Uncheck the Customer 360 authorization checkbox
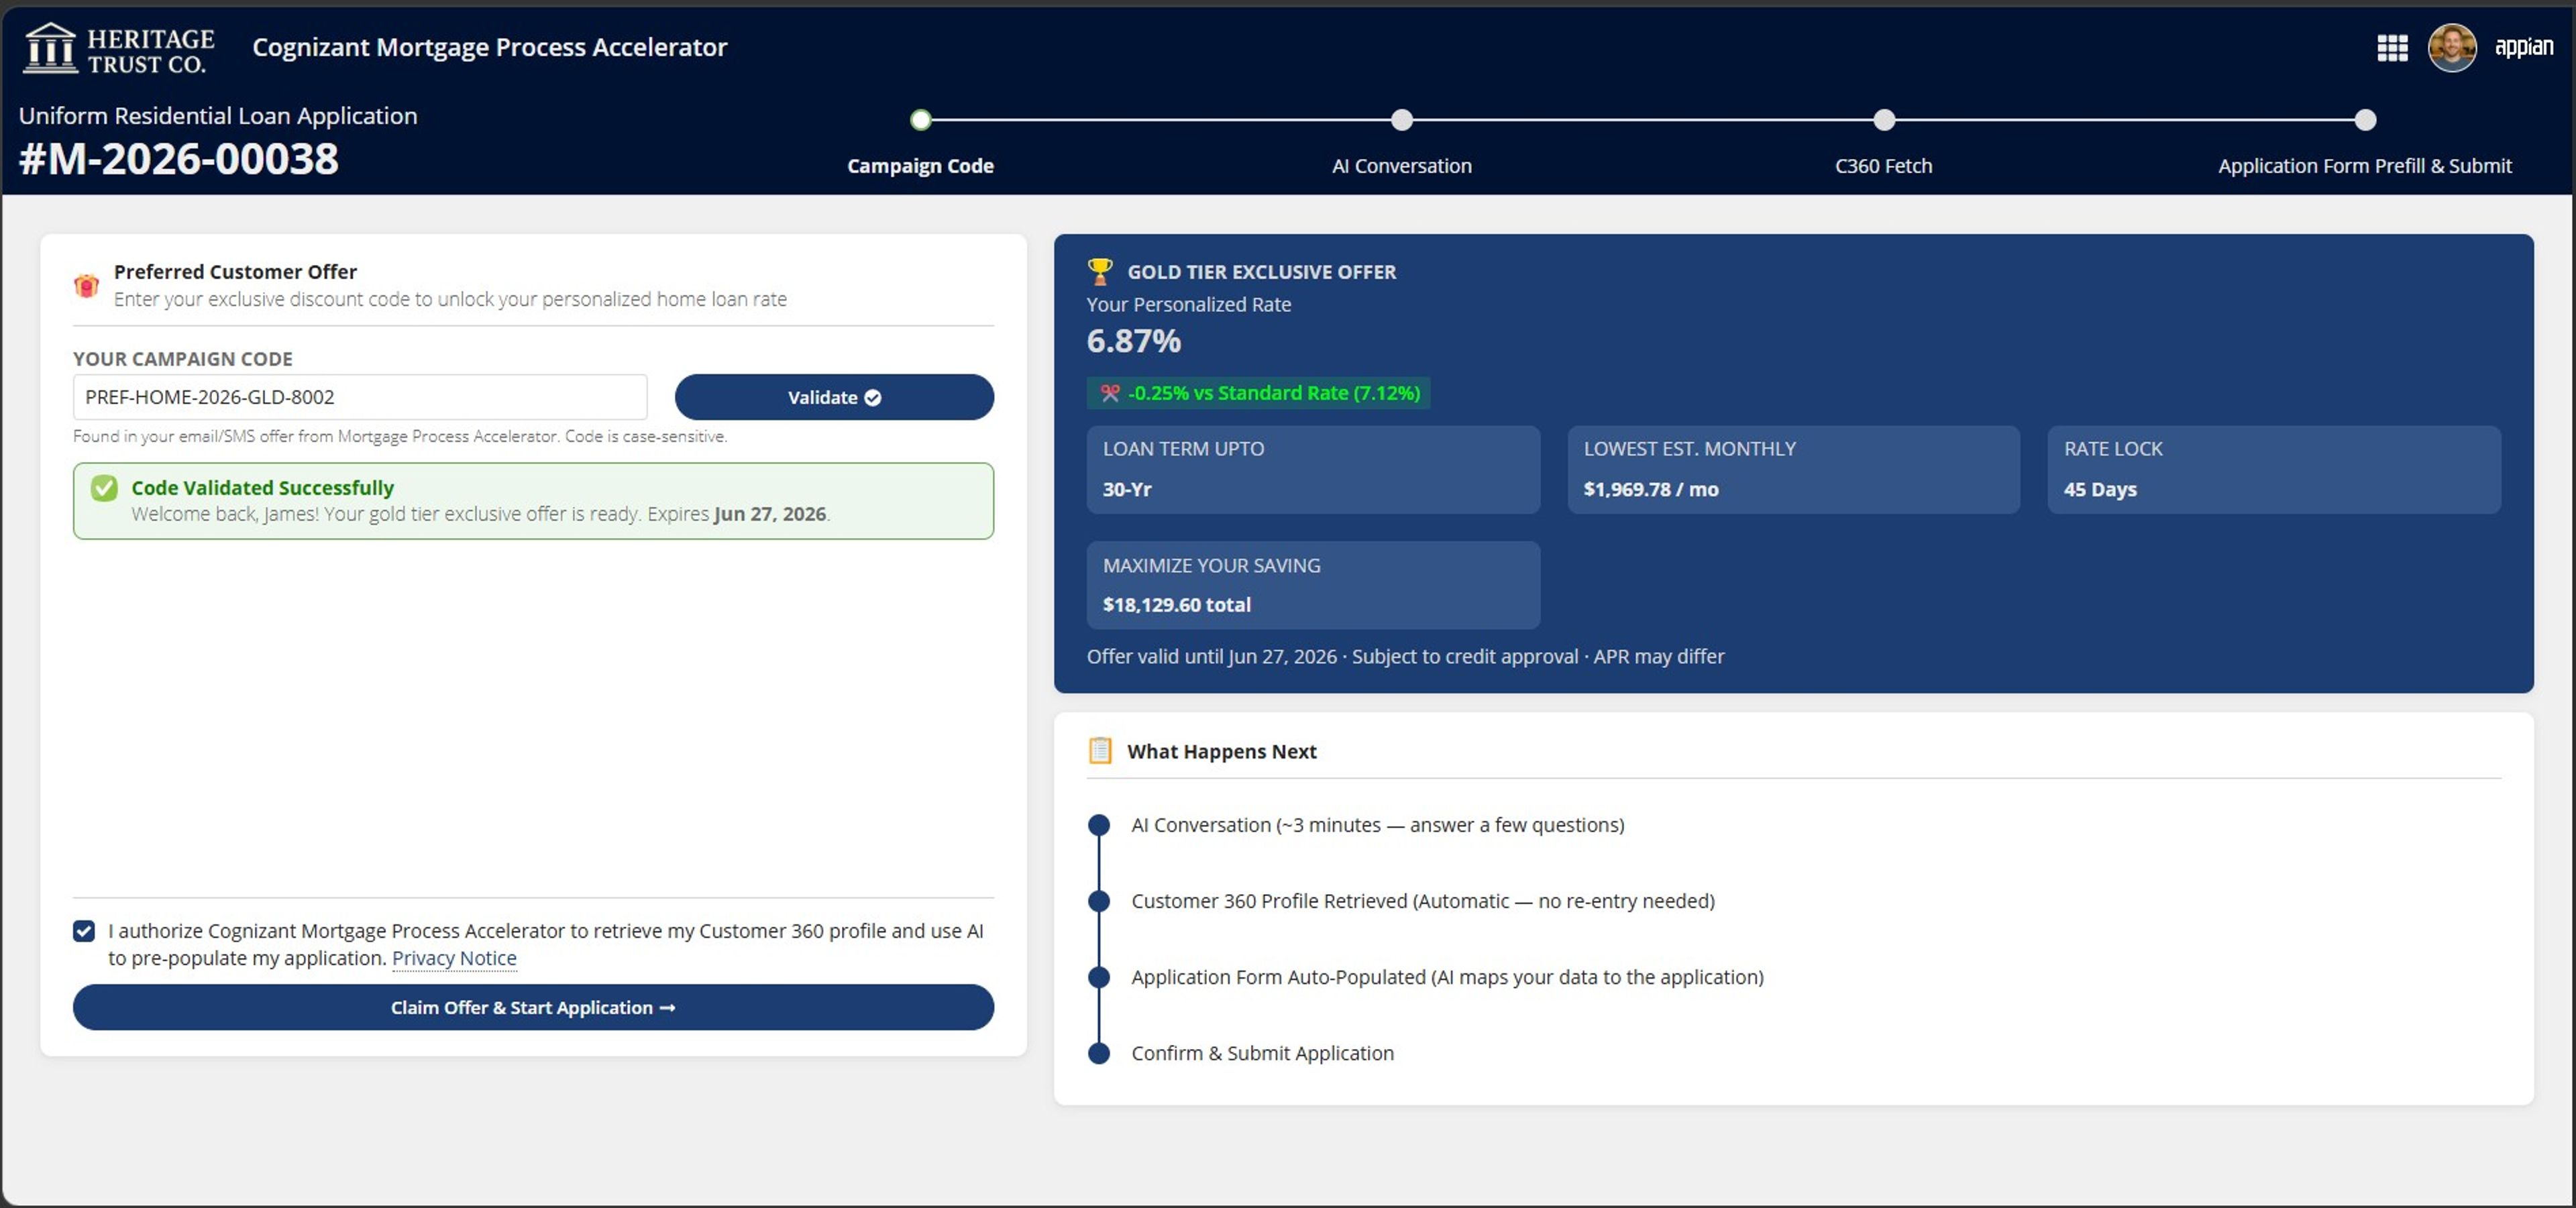2576x1208 pixels. (84, 931)
